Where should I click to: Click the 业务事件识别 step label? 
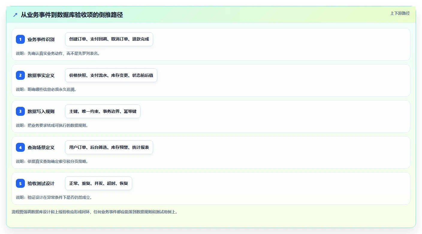coord(41,39)
